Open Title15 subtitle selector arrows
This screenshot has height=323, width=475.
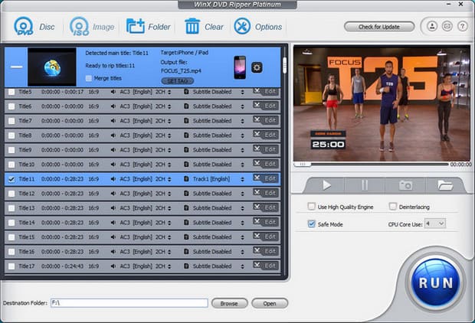click(x=242, y=237)
